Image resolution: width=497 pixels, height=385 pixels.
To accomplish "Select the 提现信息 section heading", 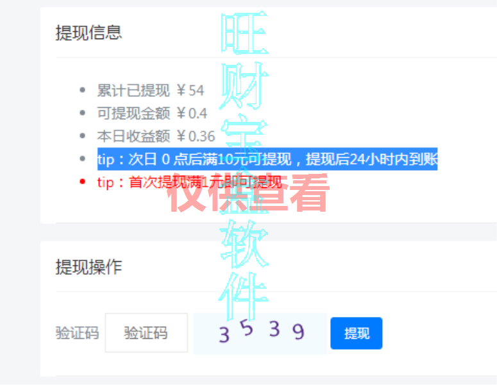I will (88, 32).
